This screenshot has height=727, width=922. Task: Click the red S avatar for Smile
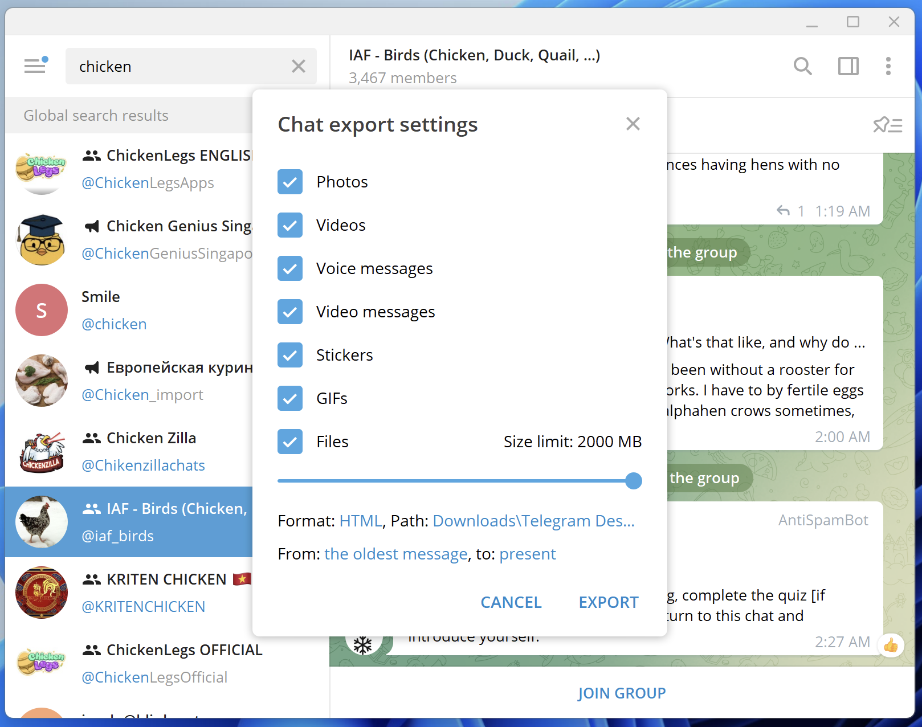[x=42, y=310]
